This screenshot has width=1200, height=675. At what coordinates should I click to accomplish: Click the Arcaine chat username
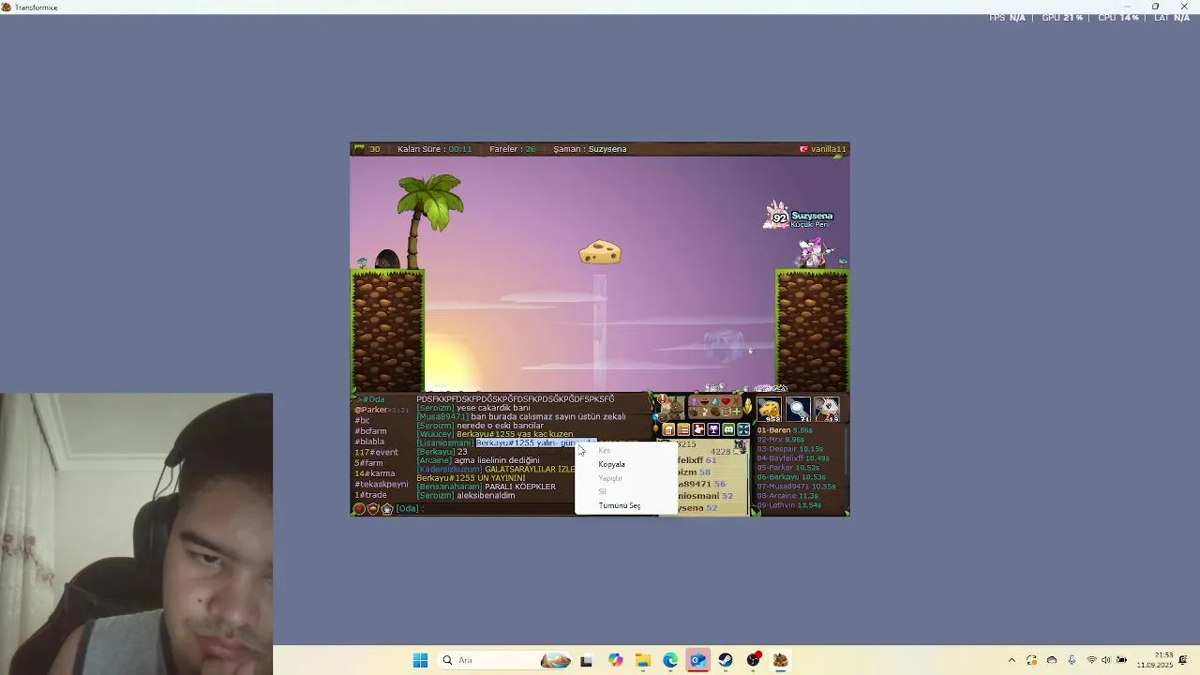point(434,460)
